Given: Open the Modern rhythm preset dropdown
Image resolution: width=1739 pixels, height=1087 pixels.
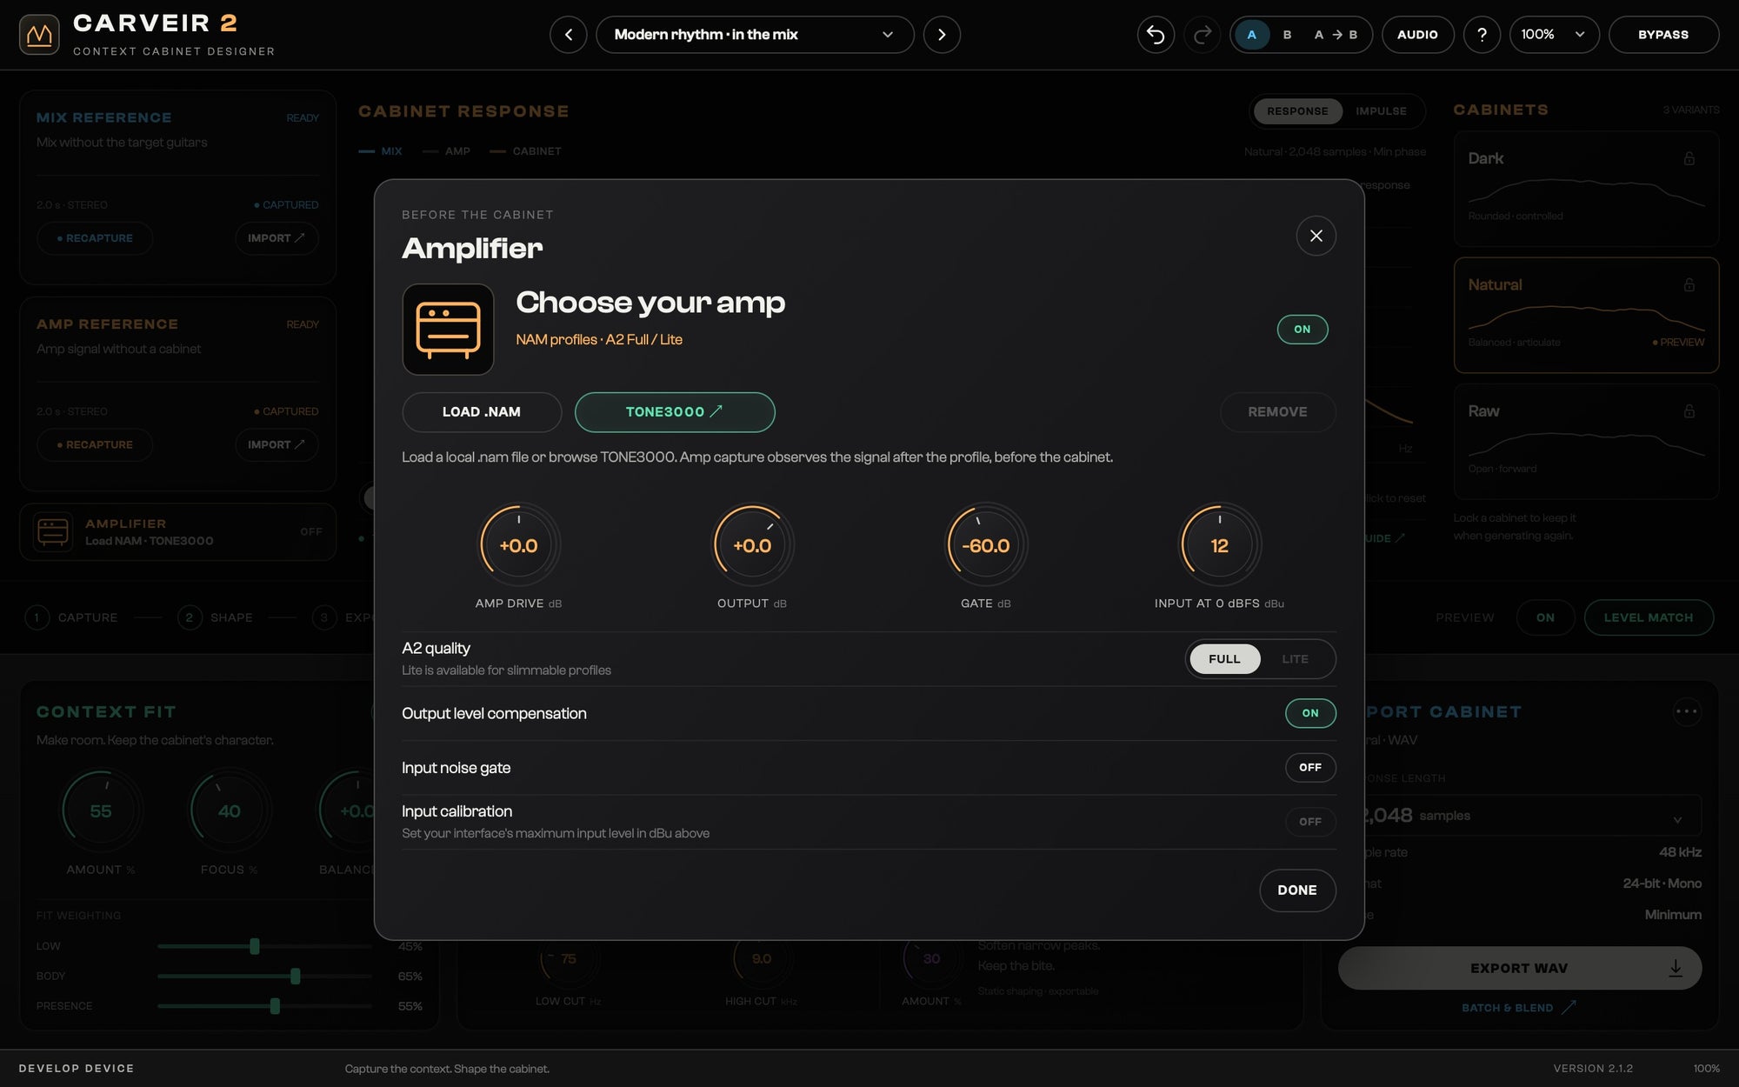Looking at the screenshot, I should point(755,35).
